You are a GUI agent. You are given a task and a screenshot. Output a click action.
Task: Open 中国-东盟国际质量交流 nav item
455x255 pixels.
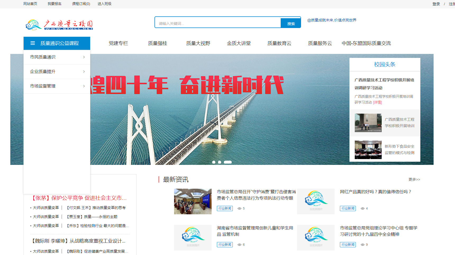(x=366, y=43)
